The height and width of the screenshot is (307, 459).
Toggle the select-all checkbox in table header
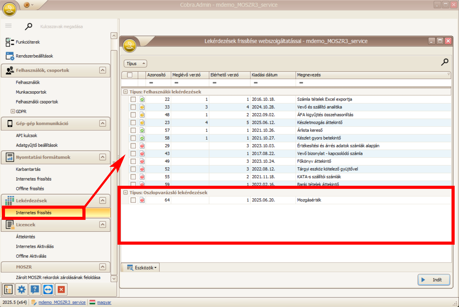(x=130, y=75)
